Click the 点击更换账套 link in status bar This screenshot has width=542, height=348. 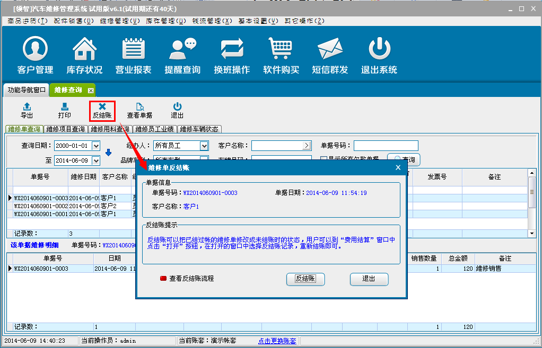click(x=277, y=341)
